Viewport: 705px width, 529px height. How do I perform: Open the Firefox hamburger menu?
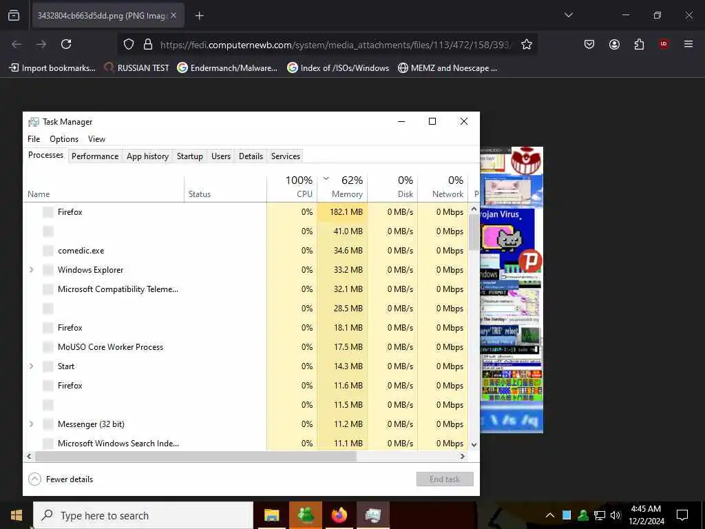(688, 44)
